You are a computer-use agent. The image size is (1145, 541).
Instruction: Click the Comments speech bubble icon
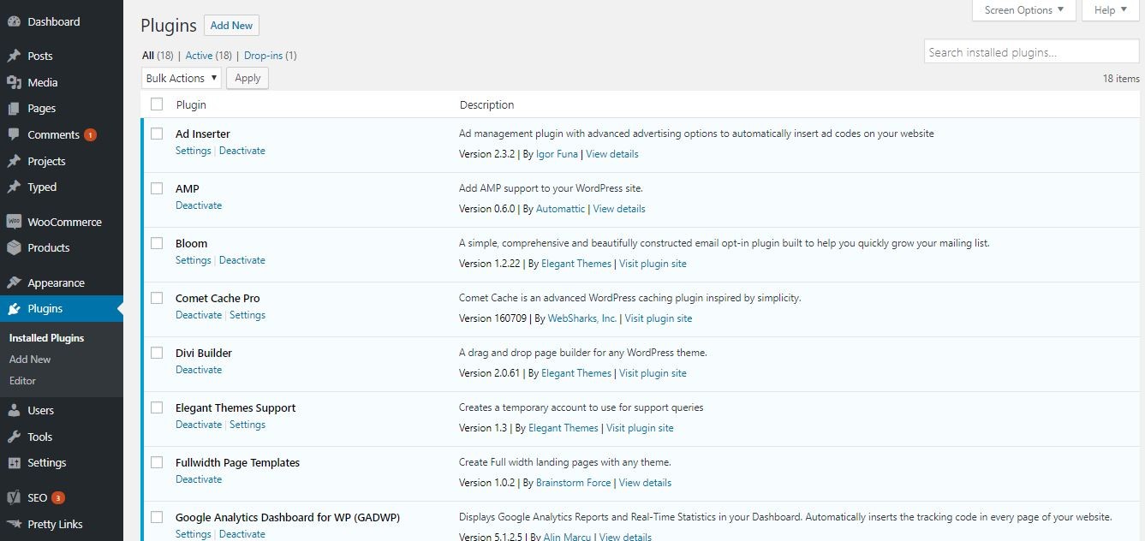(x=14, y=134)
